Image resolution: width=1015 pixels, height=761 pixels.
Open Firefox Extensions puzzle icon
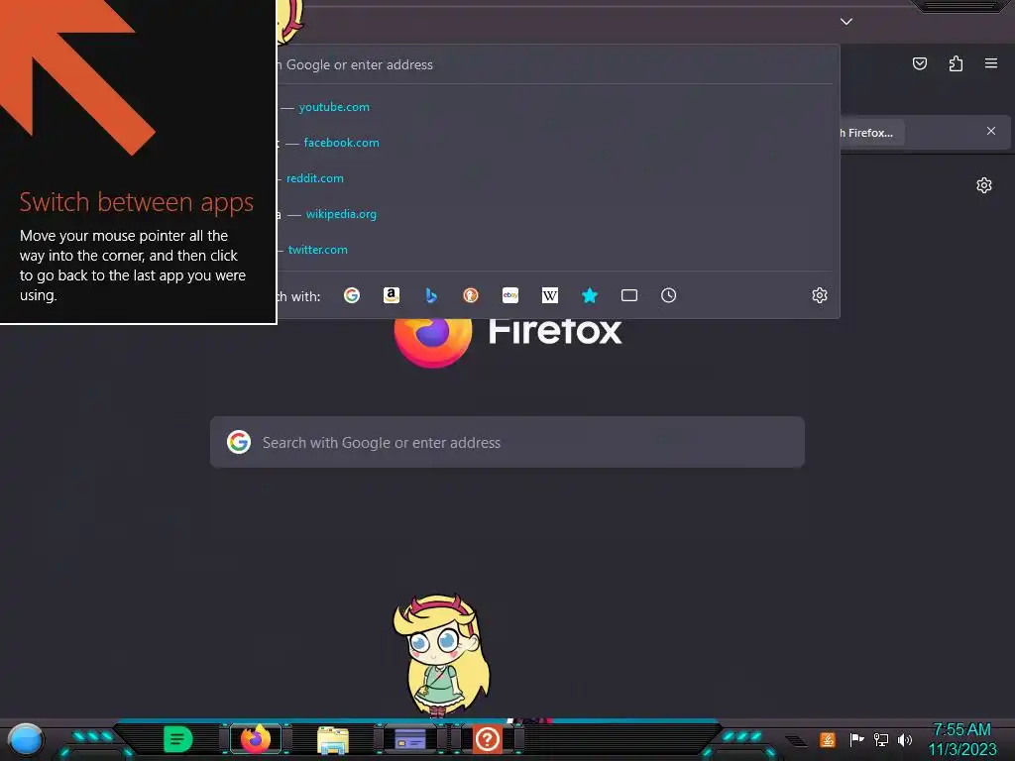point(956,63)
